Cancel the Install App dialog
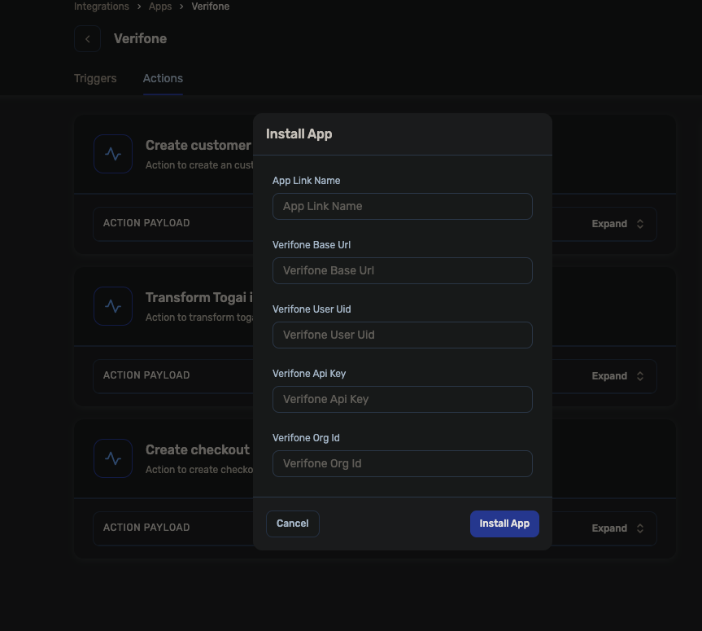The image size is (702, 631). point(292,524)
